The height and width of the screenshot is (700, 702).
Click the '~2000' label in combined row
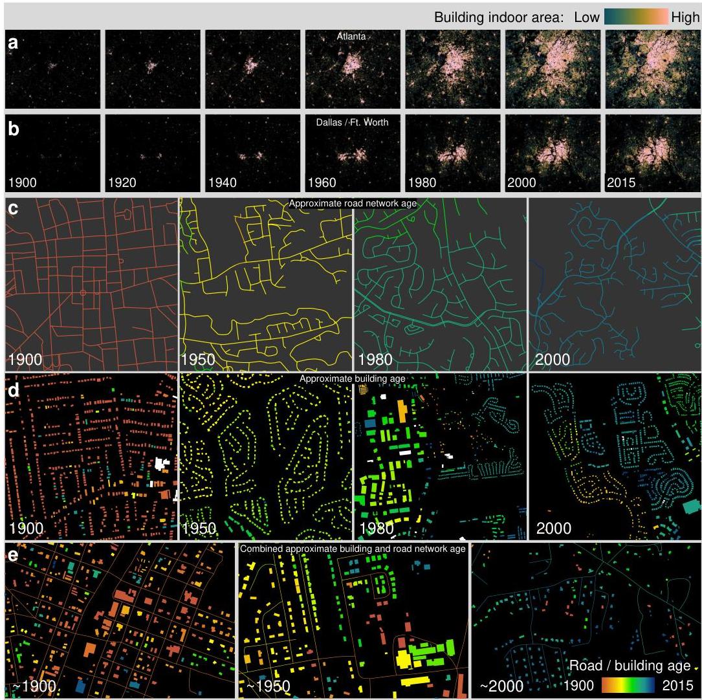pyautogui.click(x=501, y=686)
